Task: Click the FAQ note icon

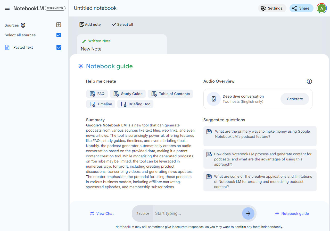Action: 92,94
